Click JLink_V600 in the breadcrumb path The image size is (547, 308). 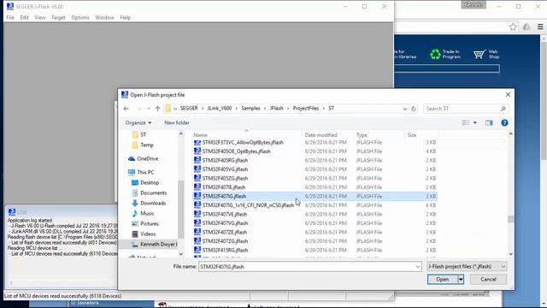click(220, 109)
